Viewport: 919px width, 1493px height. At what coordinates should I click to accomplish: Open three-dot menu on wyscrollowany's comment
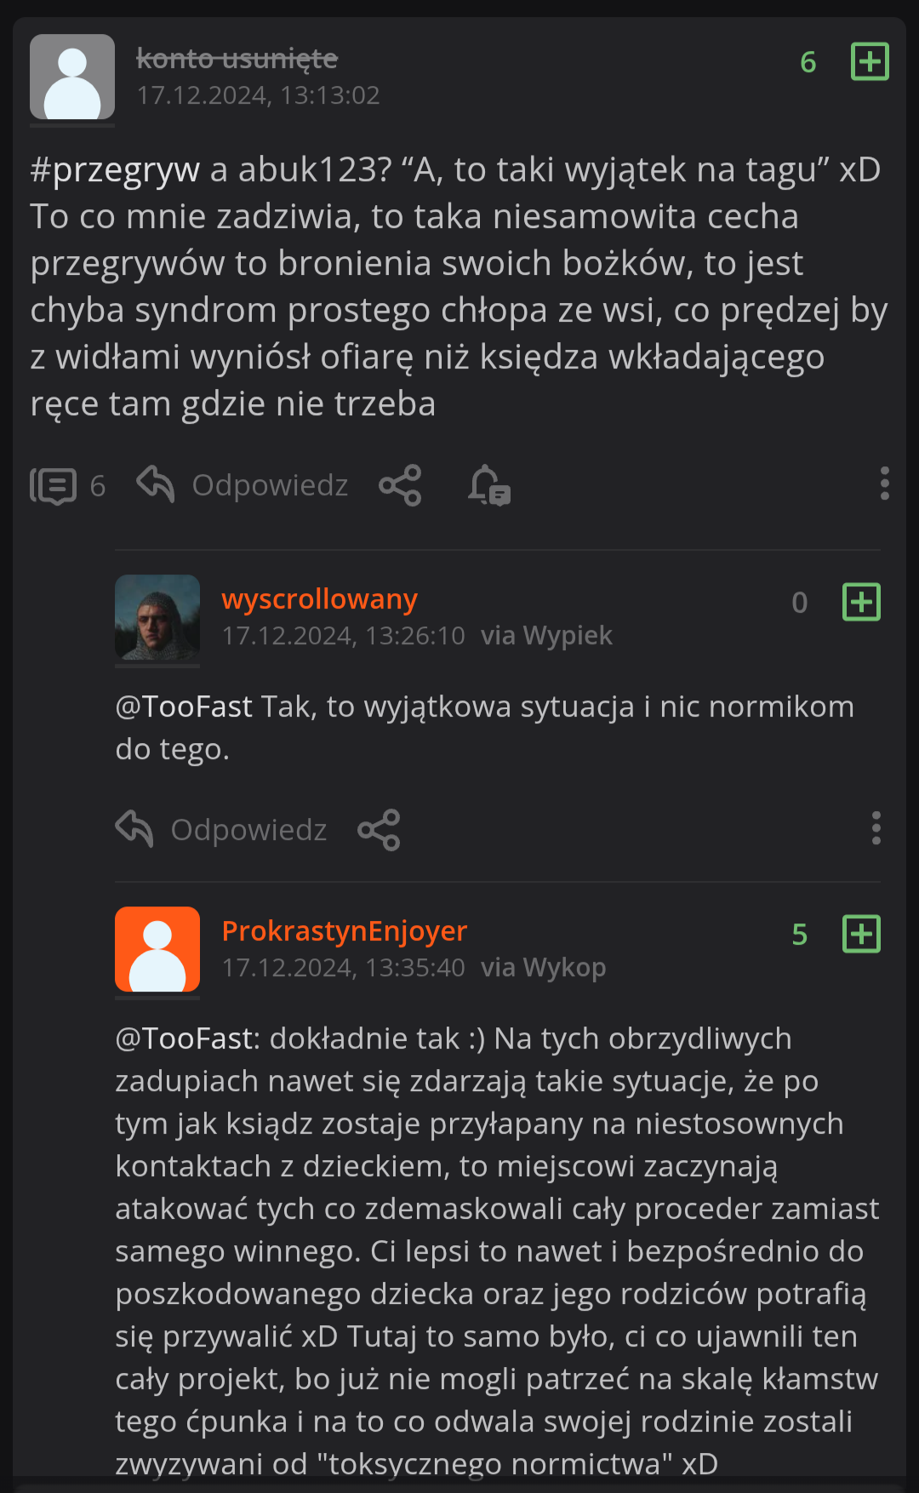coord(876,828)
